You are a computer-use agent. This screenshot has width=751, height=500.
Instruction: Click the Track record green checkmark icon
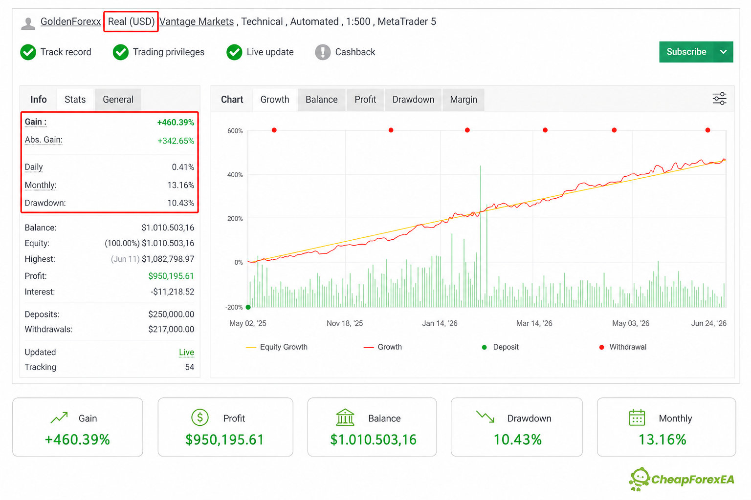click(x=28, y=52)
